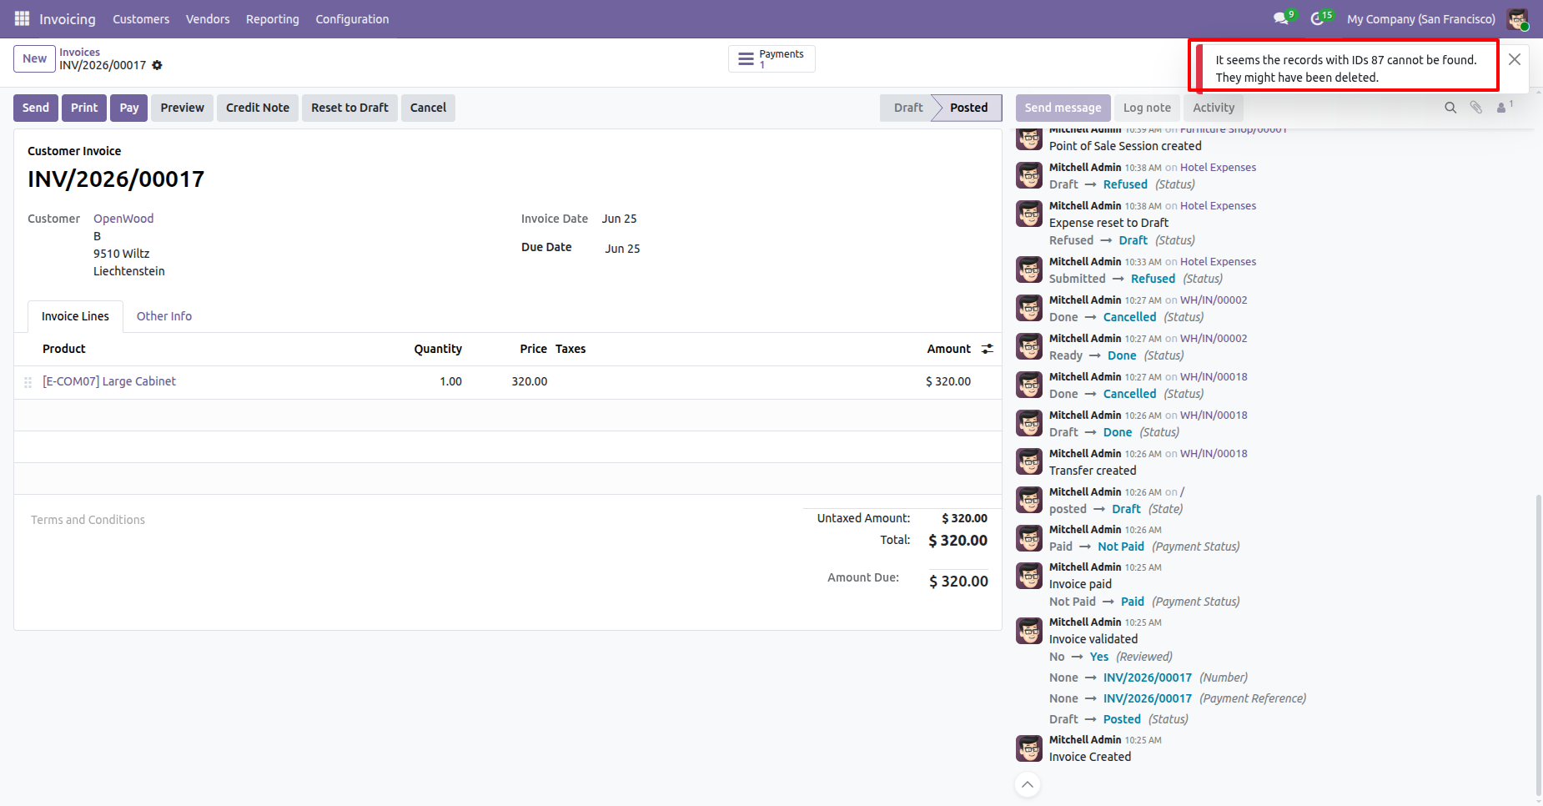Toggle optional columns next to Amount
Screen dimensions: 1543x806
click(988, 349)
